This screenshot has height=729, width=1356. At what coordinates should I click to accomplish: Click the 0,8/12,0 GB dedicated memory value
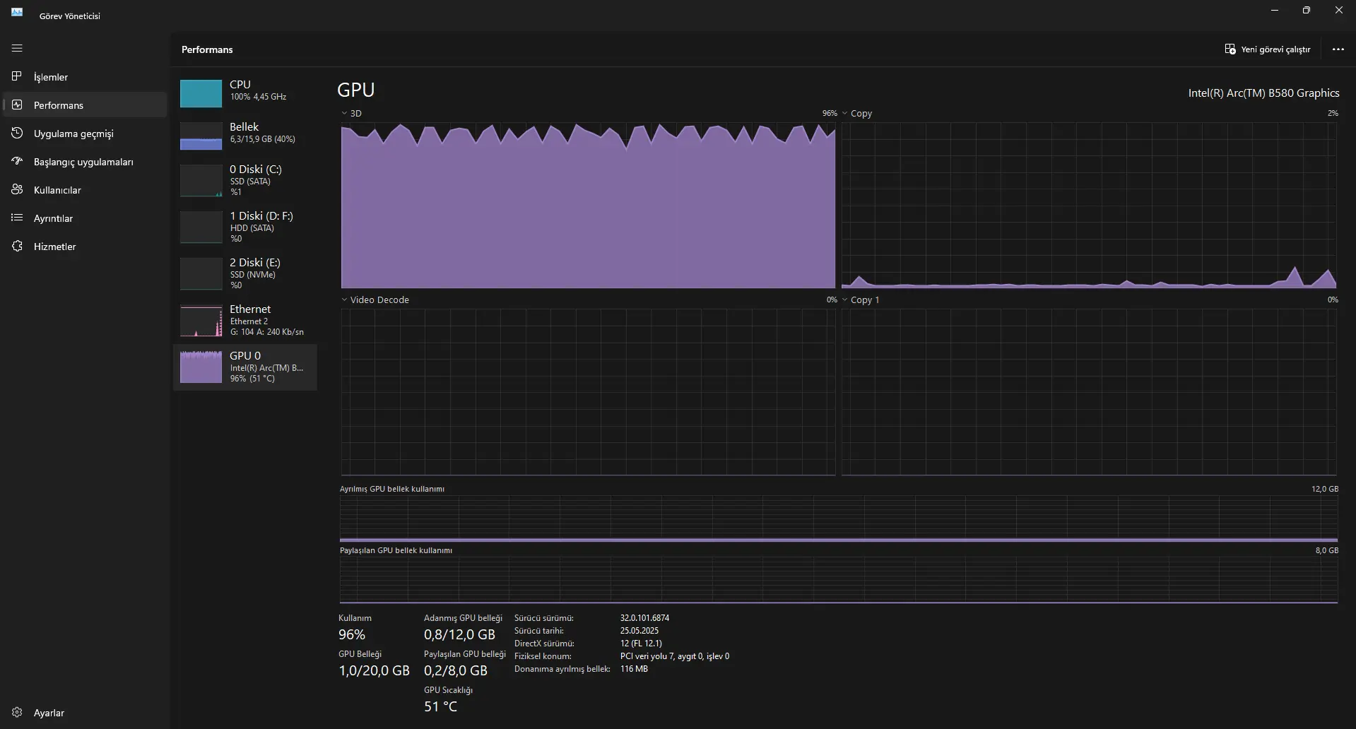[459, 634]
